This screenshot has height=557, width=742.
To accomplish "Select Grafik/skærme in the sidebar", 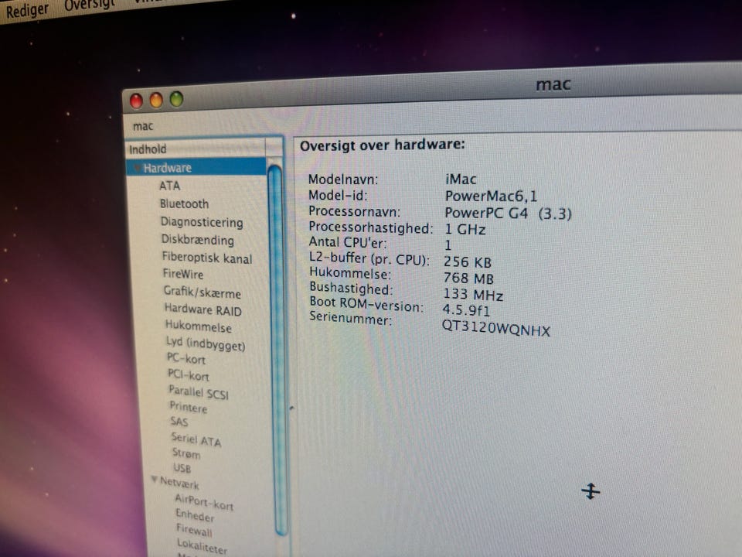I will (202, 292).
